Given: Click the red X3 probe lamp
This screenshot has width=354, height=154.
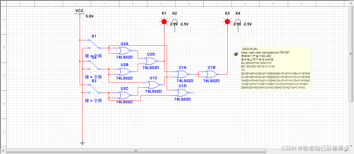Looking at the screenshot, I should [227, 21].
